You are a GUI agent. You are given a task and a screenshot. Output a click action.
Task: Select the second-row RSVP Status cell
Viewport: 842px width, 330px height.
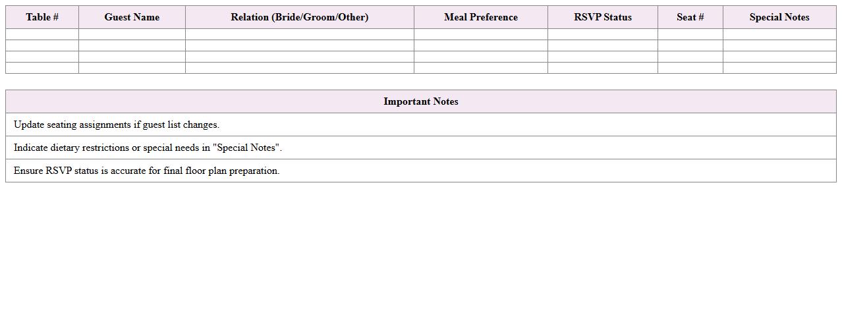click(x=602, y=45)
